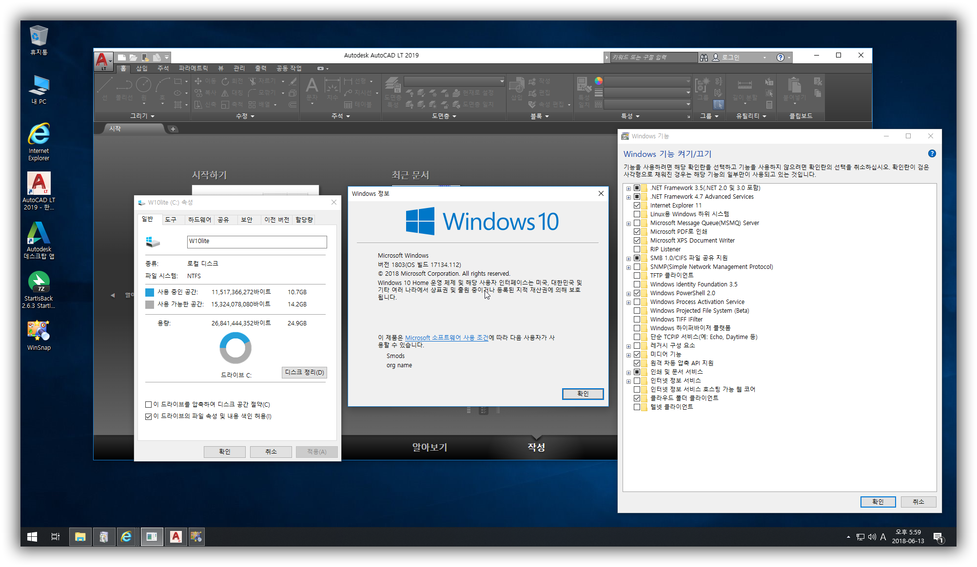Enable the RIP Listener checkbox
977x567 pixels.
(637, 249)
